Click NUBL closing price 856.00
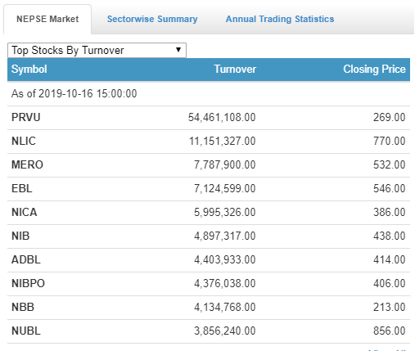 pyautogui.click(x=390, y=331)
